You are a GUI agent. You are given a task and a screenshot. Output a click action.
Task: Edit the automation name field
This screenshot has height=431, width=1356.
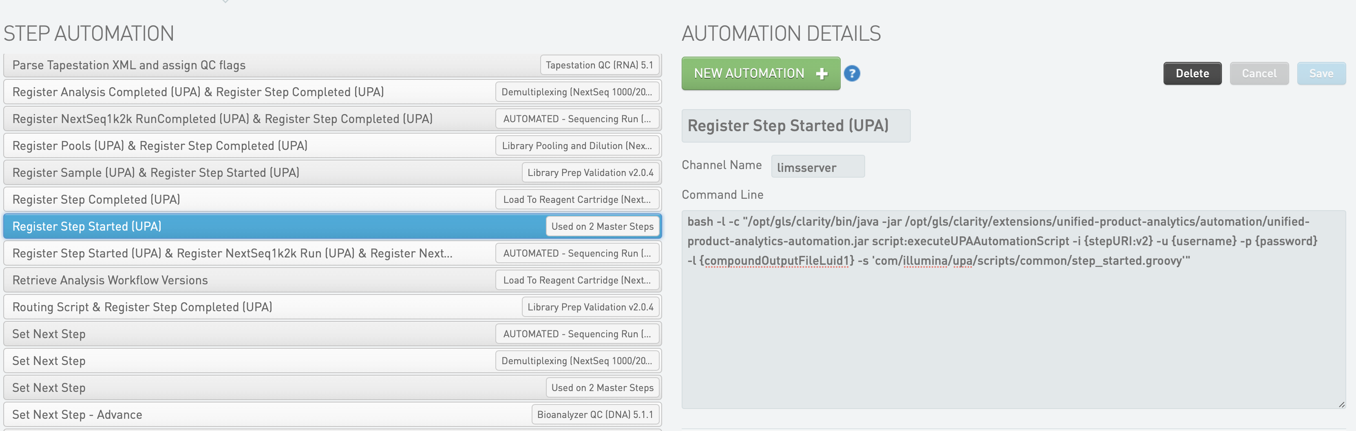pos(795,126)
